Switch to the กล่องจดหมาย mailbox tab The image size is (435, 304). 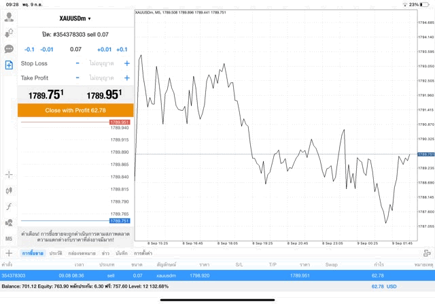[x=82, y=253]
